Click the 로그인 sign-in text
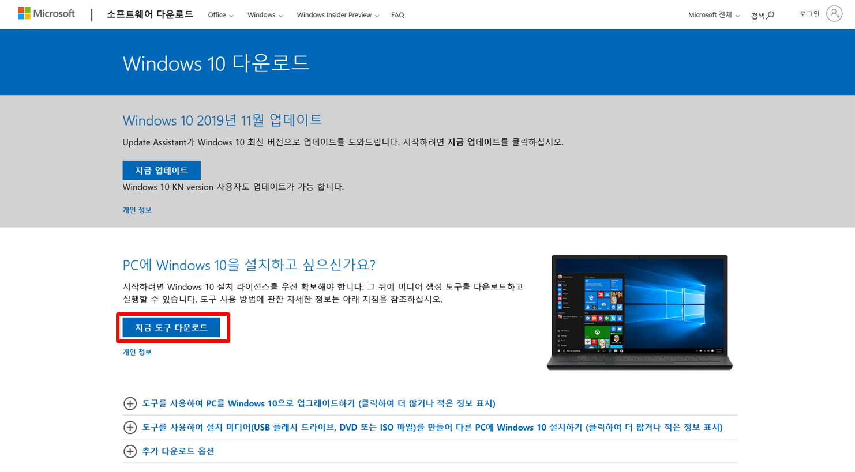 click(x=809, y=14)
